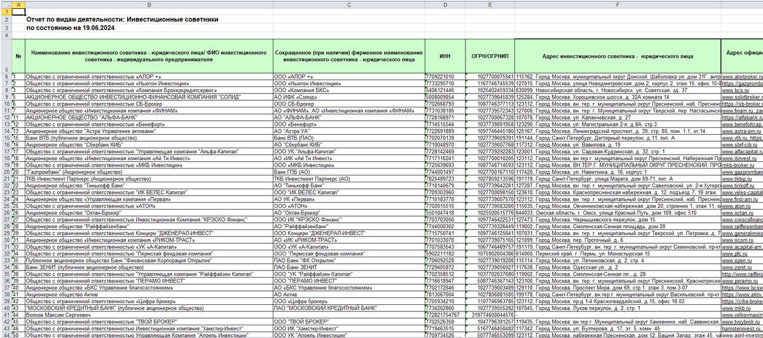Select column B header
Viewport: 763px width, 338px height.
click(x=148, y=5)
